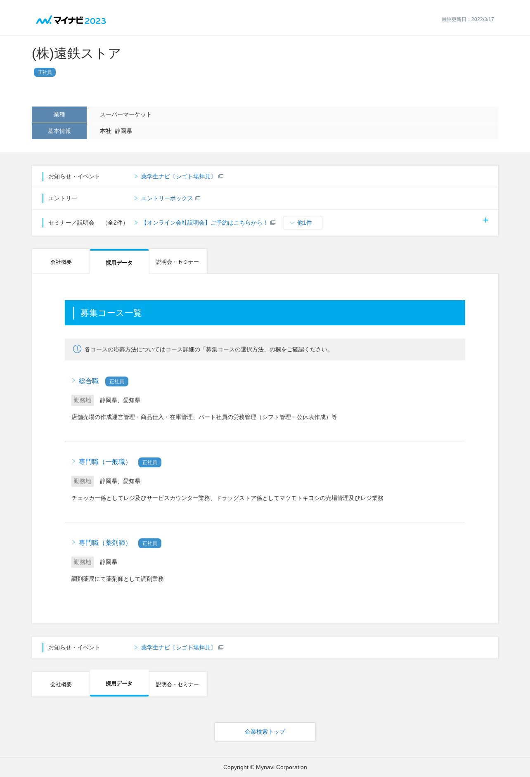Open 総合職 course link

(89, 381)
